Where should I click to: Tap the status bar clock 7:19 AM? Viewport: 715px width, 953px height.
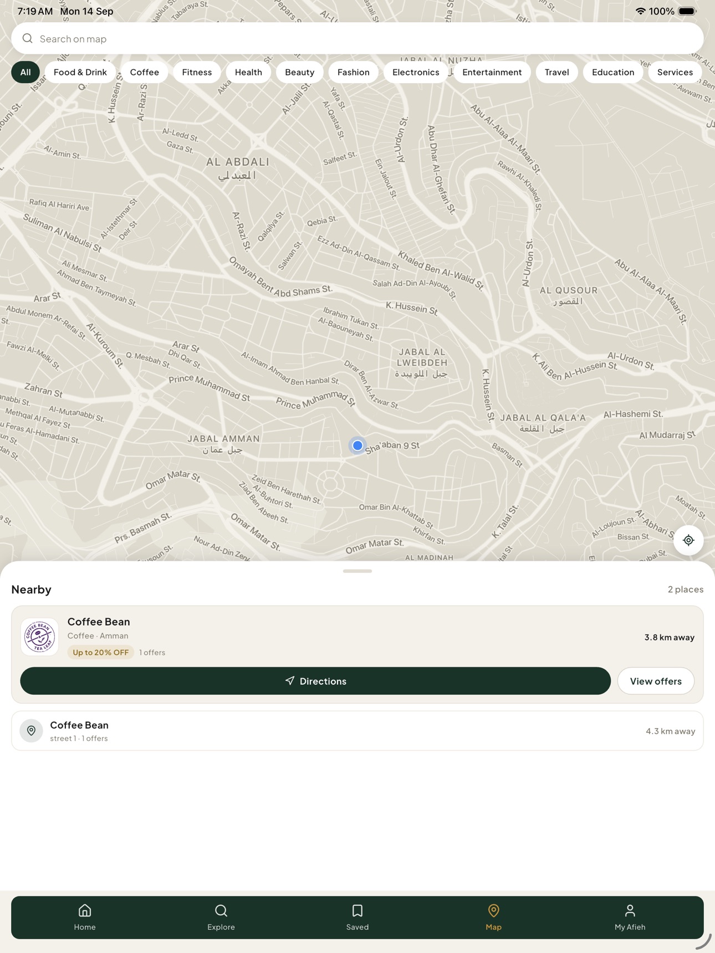pyautogui.click(x=35, y=11)
